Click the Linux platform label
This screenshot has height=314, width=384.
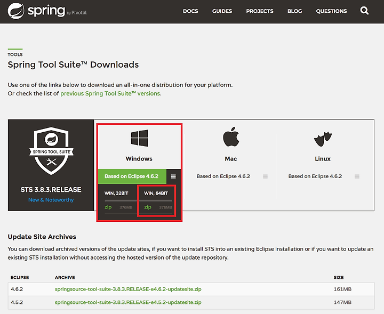323,158
